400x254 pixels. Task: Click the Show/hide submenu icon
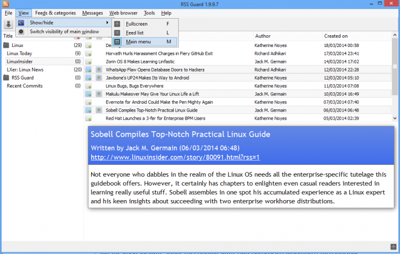(x=21, y=23)
